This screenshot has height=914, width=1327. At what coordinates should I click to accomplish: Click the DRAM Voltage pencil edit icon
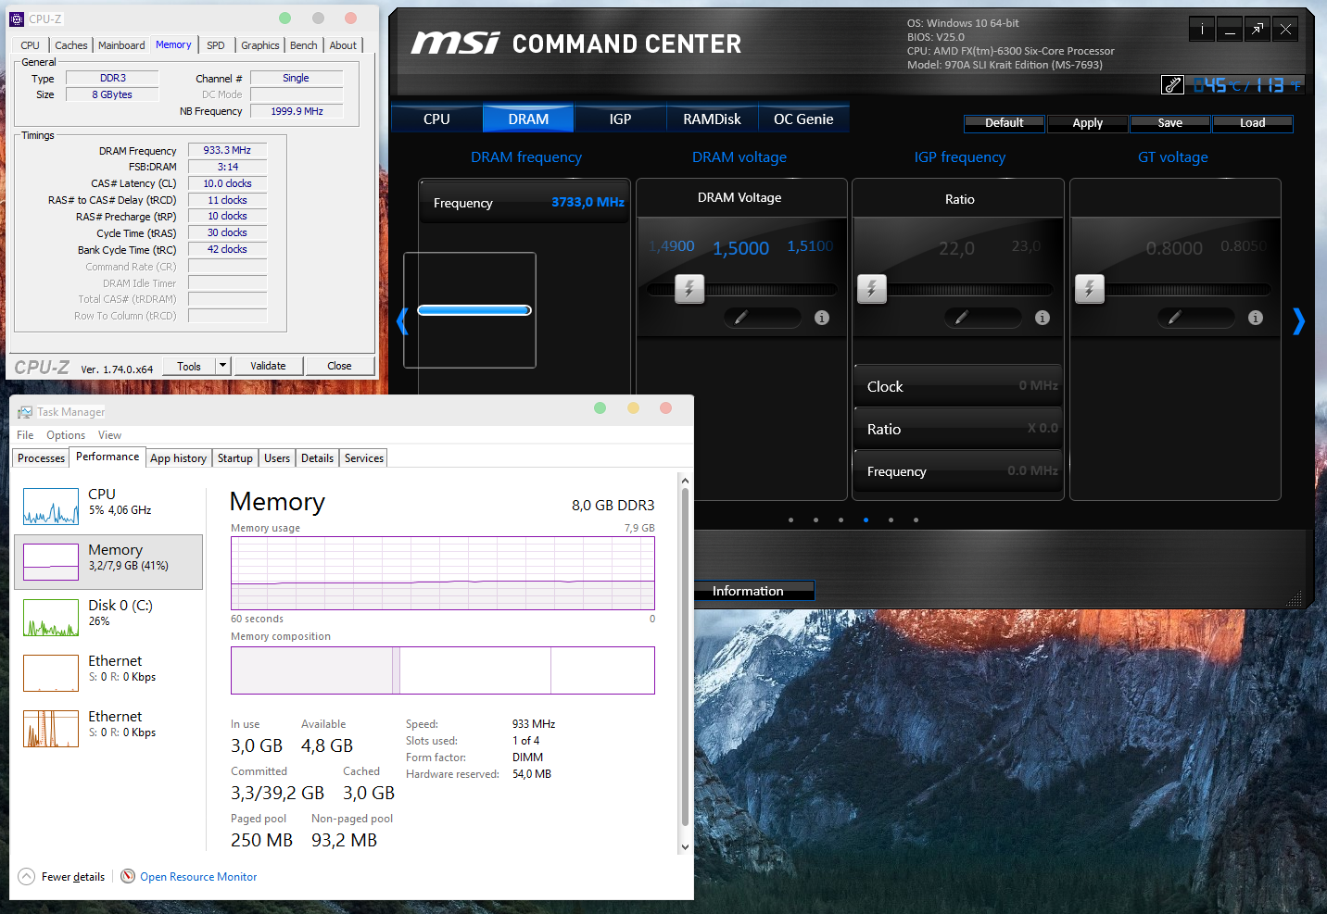[740, 318]
